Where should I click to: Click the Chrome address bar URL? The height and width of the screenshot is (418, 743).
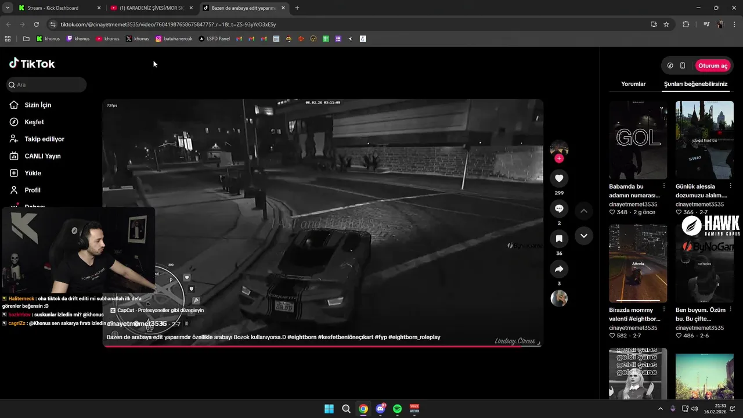click(x=168, y=24)
